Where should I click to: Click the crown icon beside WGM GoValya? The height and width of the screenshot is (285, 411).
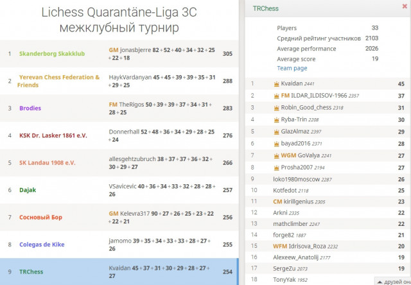[x=276, y=156]
